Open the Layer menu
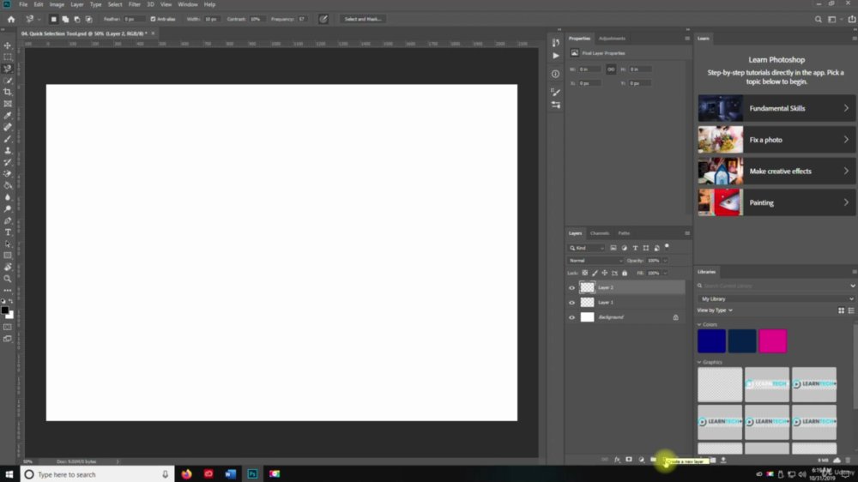The image size is (858, 482). 77,4
